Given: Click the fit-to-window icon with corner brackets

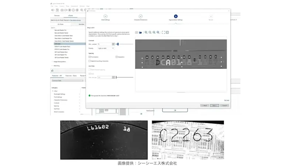Looking at the screenshot, I should click(x=163, y=32).
